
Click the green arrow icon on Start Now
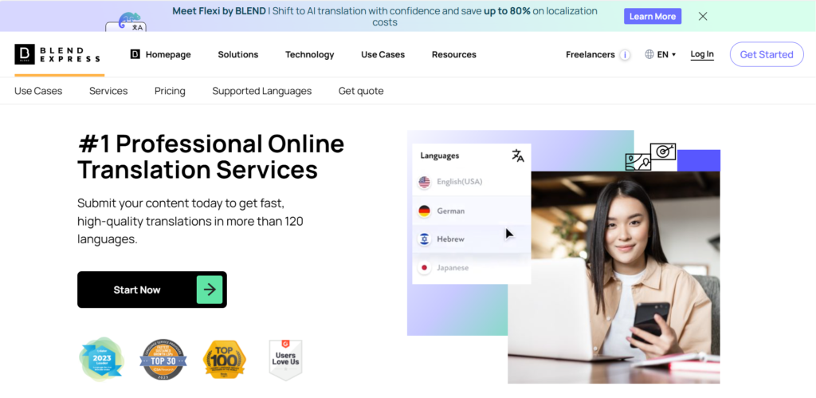point(210,290)
